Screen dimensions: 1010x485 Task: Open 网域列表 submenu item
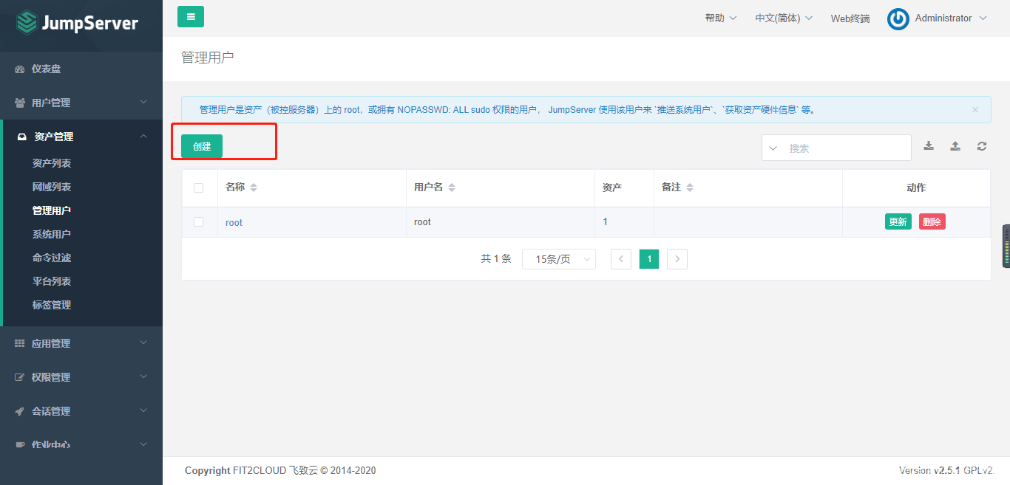coord(52,187)
